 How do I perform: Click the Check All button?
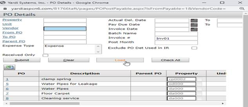click(170, 60)
